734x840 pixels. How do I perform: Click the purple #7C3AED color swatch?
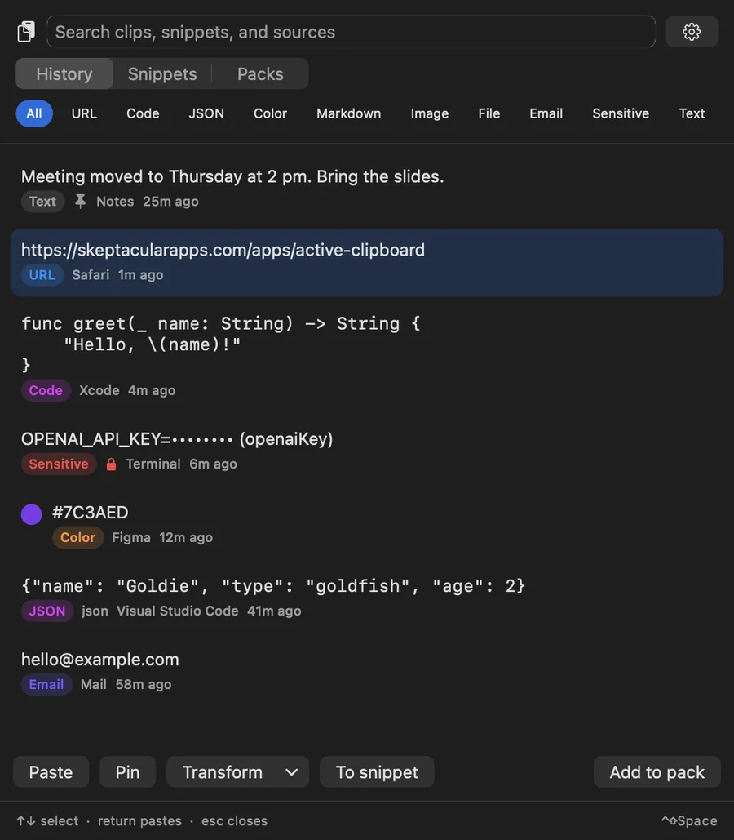(32, 514)
